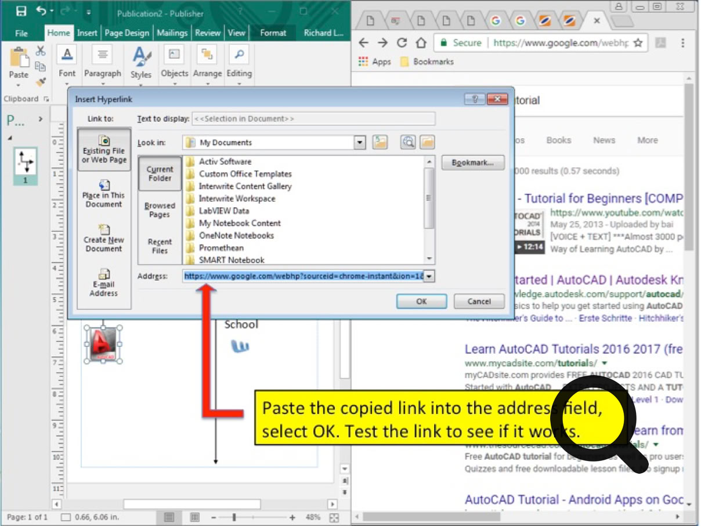Click the Copy icon in Clipboard group
Screen dimensions: 701x526
pos(41,66)
